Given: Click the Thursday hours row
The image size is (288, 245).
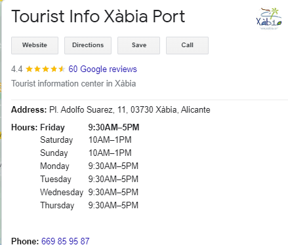Looking at the screenshot, I should pyautogui.click(x=89, y=206).
